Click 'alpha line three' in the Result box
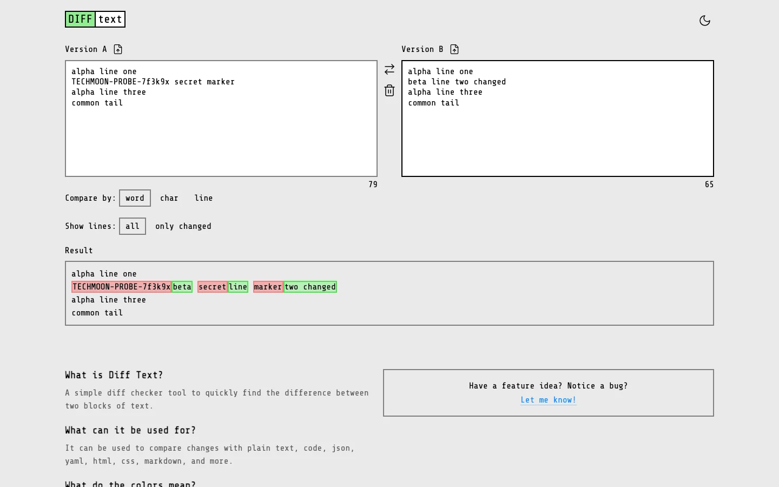Viewport: 779px width, 487px height. point(109,300)
